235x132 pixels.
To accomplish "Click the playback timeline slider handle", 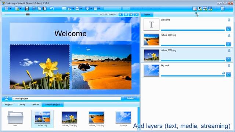I will tap(28, 15).
